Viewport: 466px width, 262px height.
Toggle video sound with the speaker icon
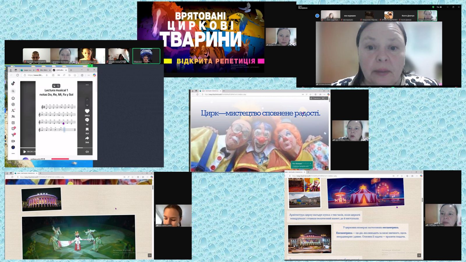coord(87,152)
